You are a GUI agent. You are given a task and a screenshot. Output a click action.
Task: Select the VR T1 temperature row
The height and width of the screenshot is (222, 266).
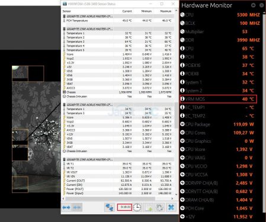coord(118,164)
